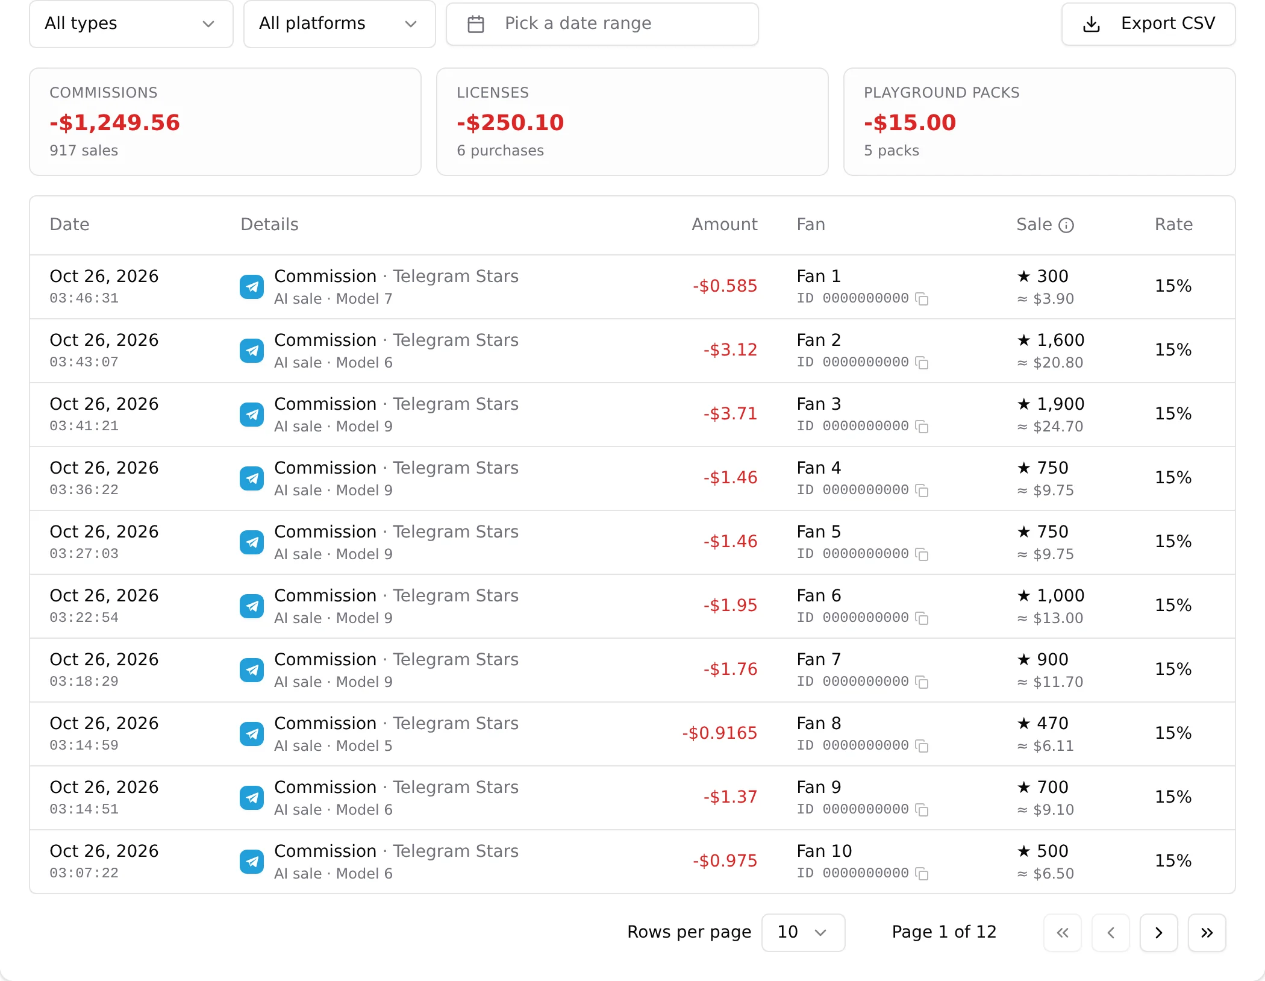This screenshot has height=981, width=1265.
Task: Click the 1,900 stars sale value
Action: (x=1051, y=404)
